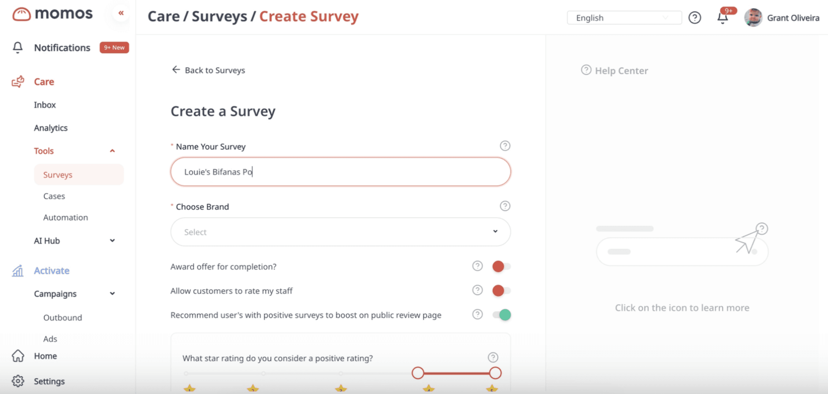Open help question-mark icon in top header

point(694,18)
